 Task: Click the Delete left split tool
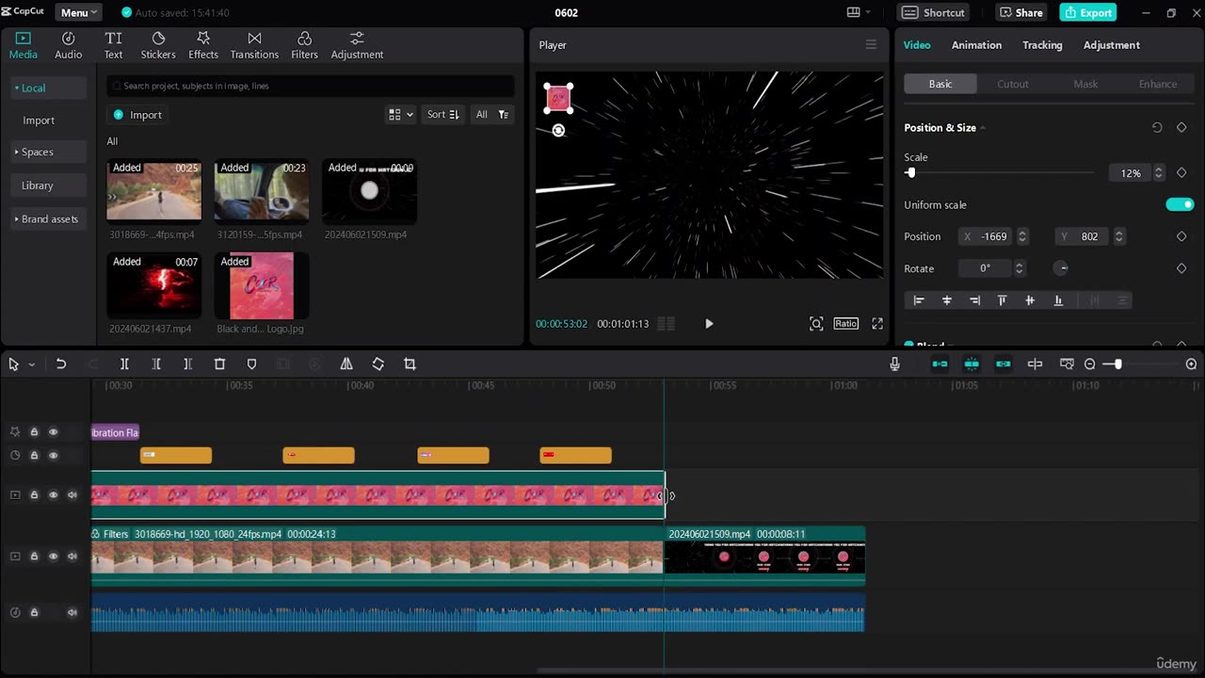click(156, 363)
